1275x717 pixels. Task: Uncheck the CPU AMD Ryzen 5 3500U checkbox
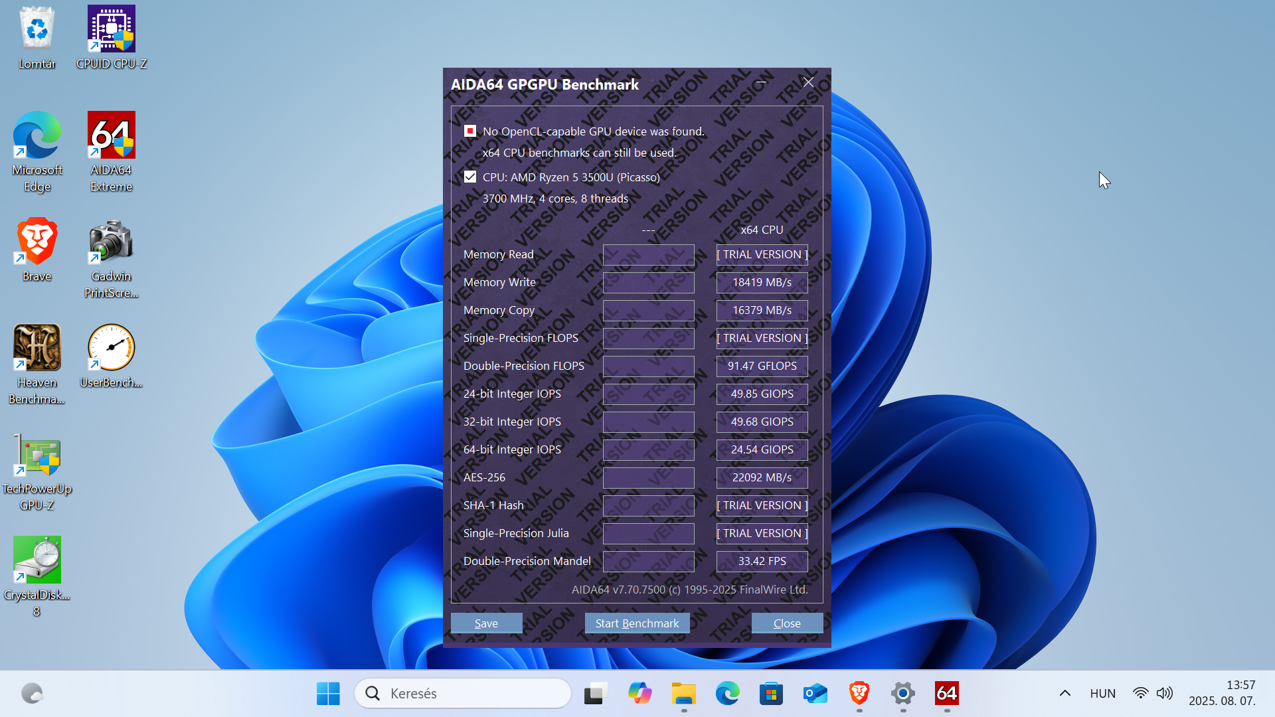[470, 177]
